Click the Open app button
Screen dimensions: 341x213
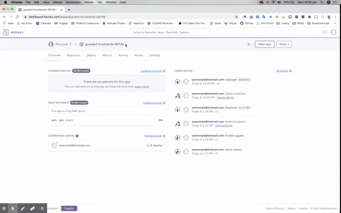pyautogui.click(x=264, y=44)
